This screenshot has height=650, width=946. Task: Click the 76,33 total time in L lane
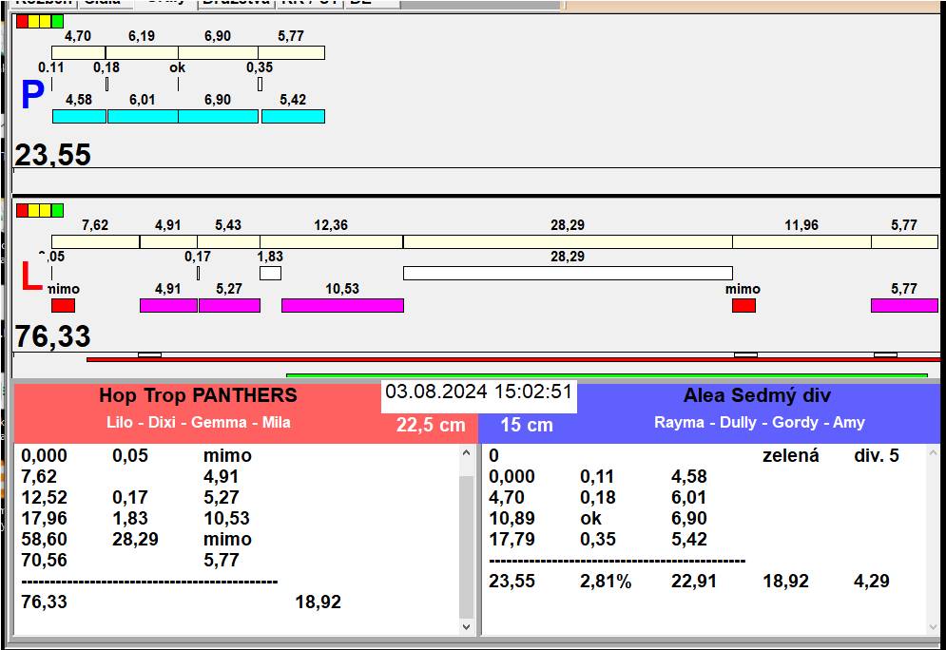point(53,335)
